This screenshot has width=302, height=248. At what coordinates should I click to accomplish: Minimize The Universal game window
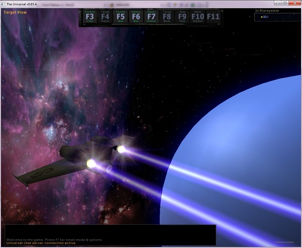click(278, 3)
